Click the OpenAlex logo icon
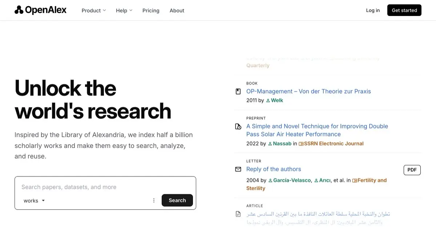 click(x=19, y=10)
